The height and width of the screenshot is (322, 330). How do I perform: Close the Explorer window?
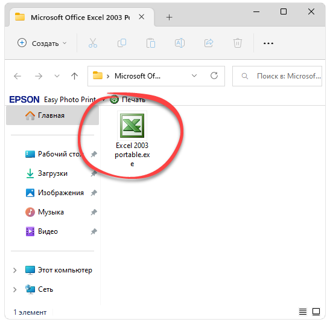coord(311,11)
